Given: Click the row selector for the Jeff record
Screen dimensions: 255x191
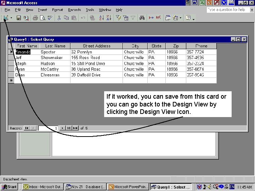Looking at the screenshot, I should [x=11, y=58].
